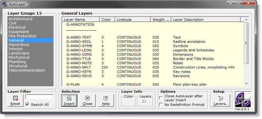Viewport: 262px width, 119px height.
Task: Click the Reset filter button
Action: point(15,100)
